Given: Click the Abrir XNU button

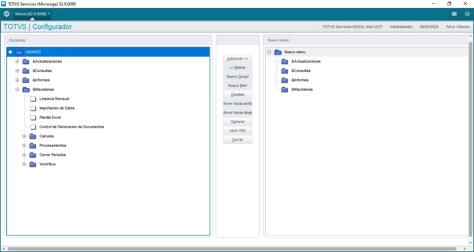Looking at the screenshot, I should click(238, 130).
